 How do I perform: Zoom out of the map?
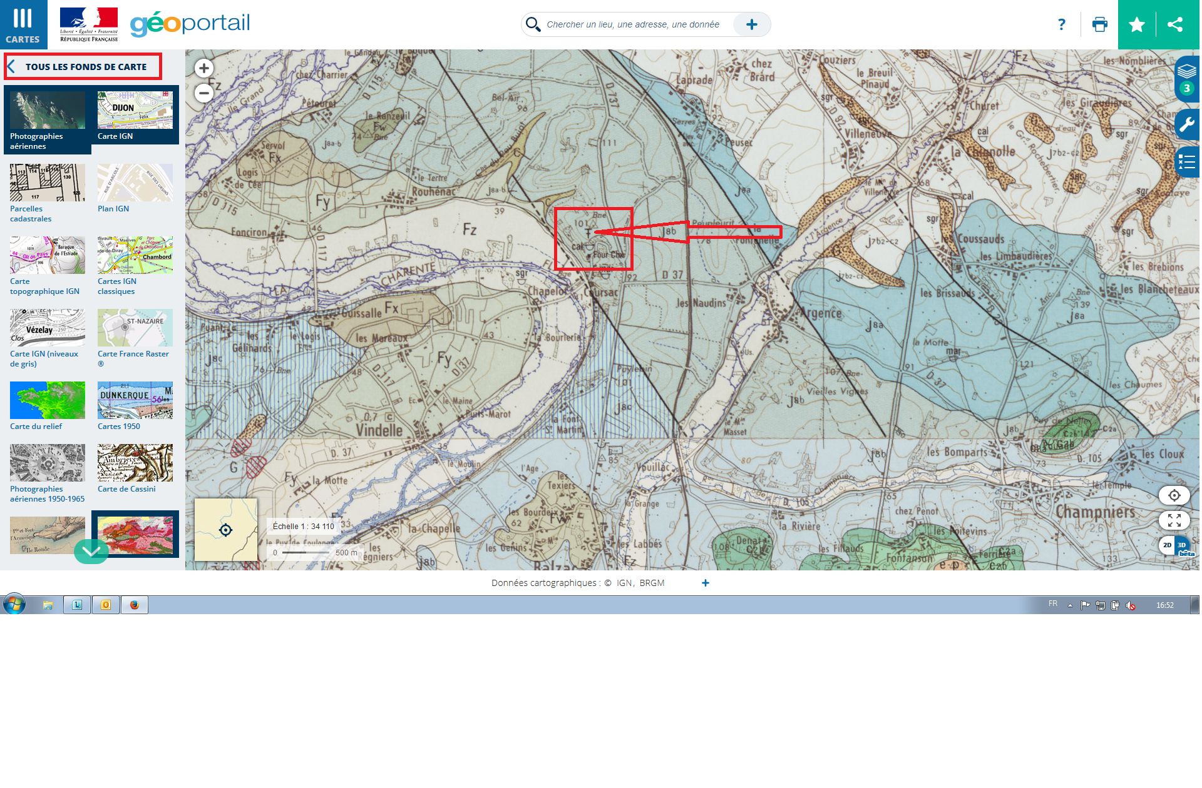pyautogui.click(x=203, y=93)
